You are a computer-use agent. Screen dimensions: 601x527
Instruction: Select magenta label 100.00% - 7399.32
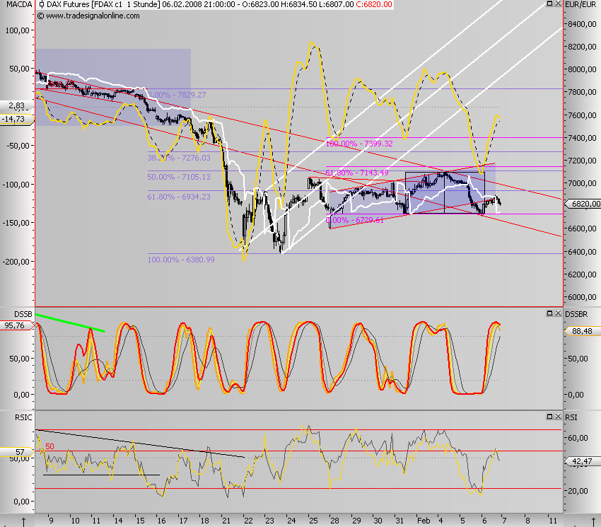click(359, 144)
